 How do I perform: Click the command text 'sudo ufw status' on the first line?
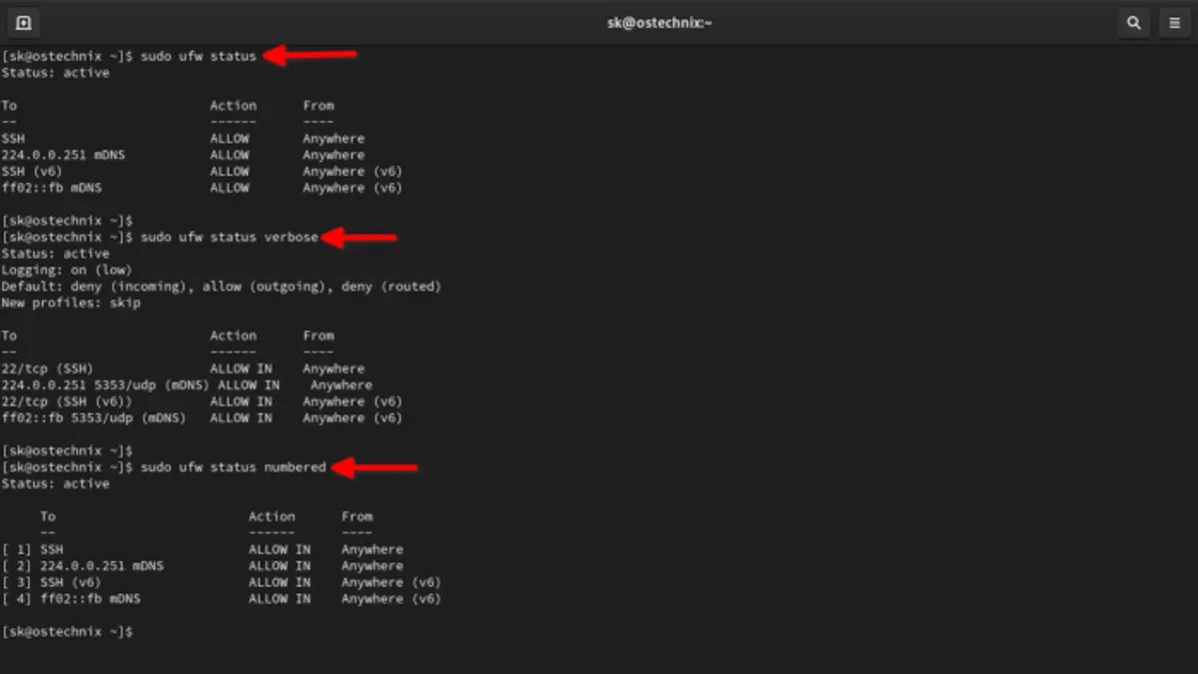click(x=199, y=56)
